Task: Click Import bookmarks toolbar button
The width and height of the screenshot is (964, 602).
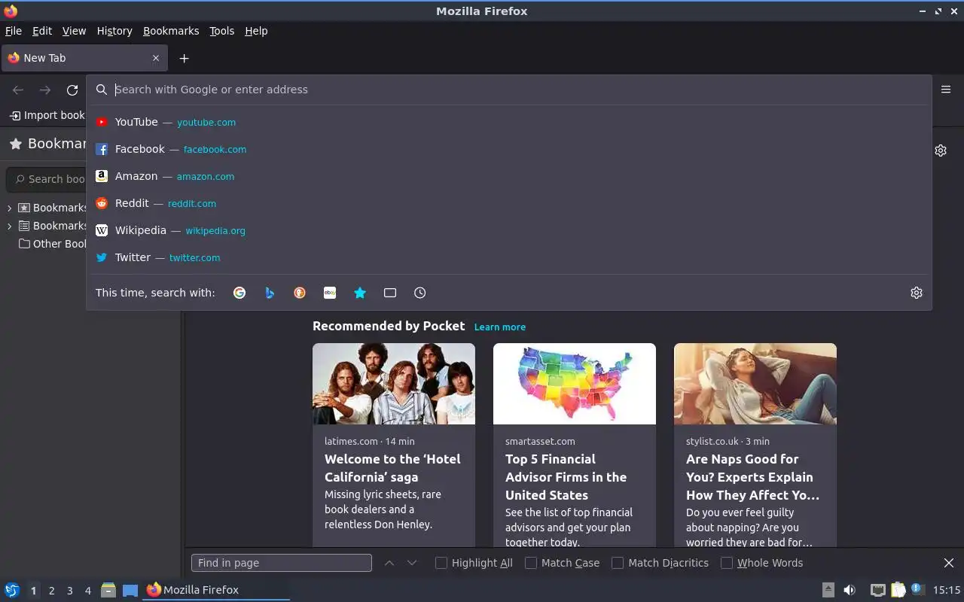Action: point(47,115)
